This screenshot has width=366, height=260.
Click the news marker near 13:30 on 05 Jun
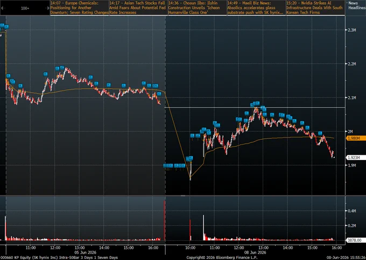pos(90,77)
